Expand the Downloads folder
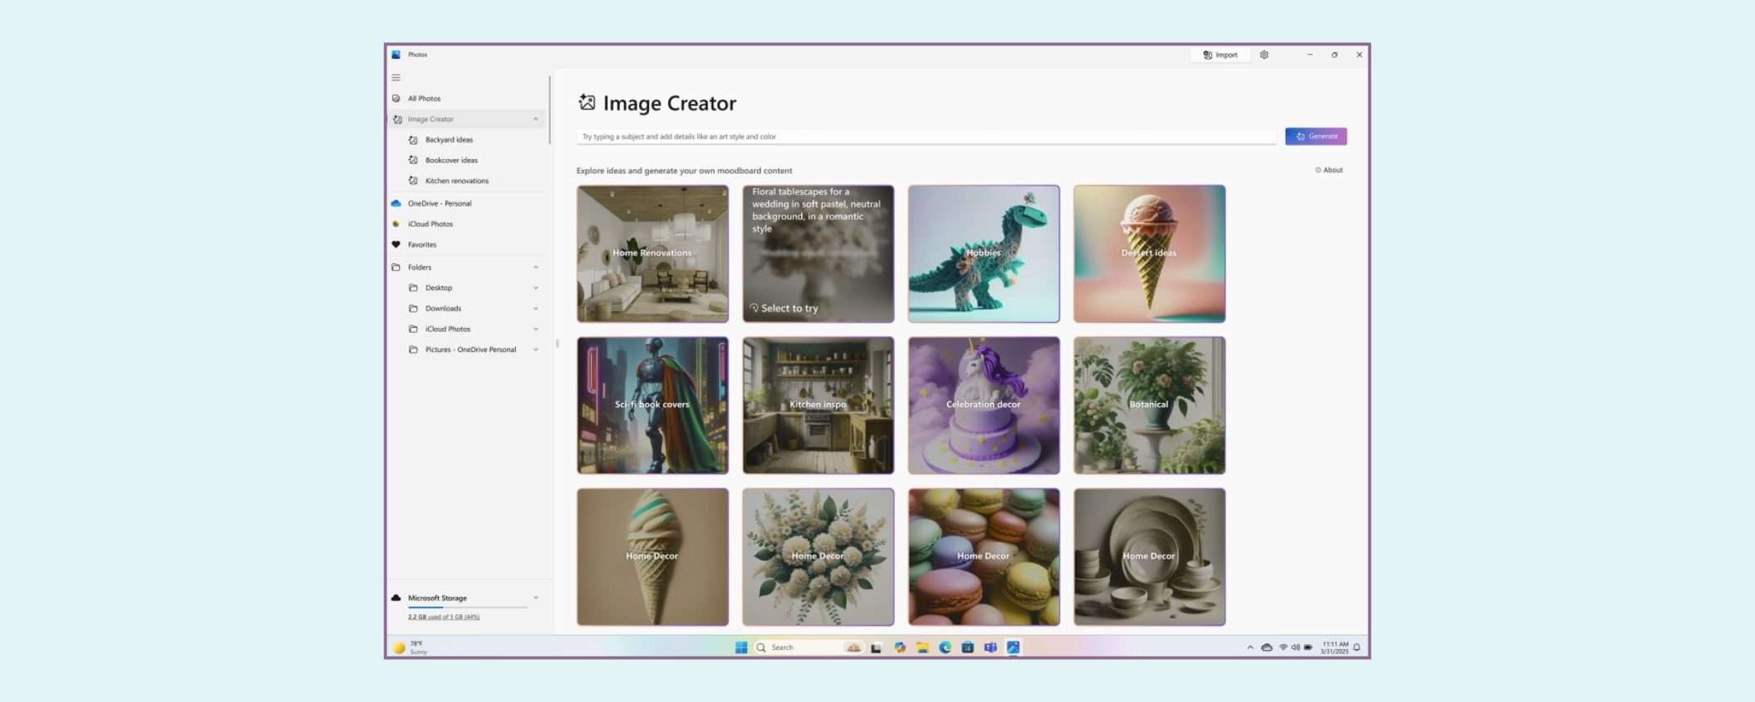 click(x=536, y=309)
